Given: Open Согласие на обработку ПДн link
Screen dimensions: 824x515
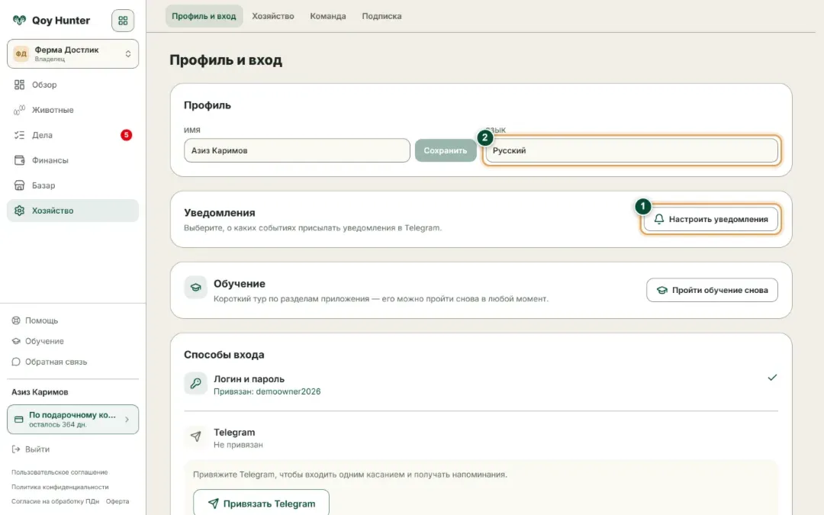Looking at the screenshot, I should tap(55, 501).
